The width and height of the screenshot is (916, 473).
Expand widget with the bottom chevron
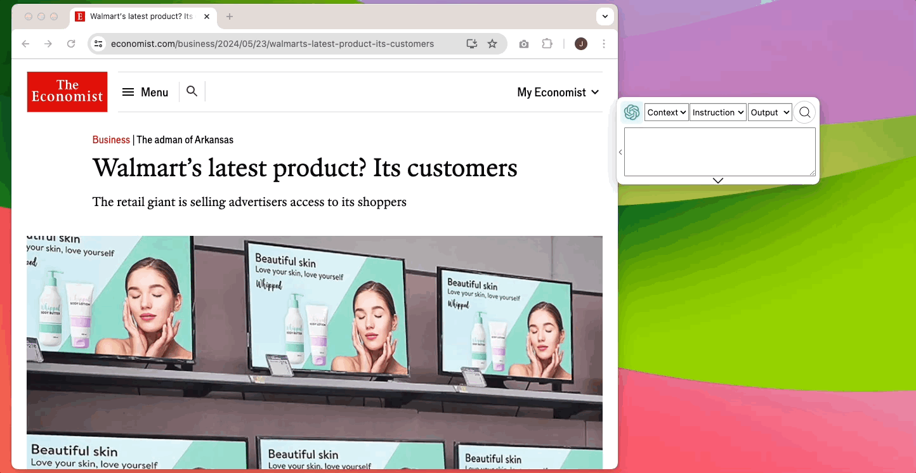(x=718, y=181)
